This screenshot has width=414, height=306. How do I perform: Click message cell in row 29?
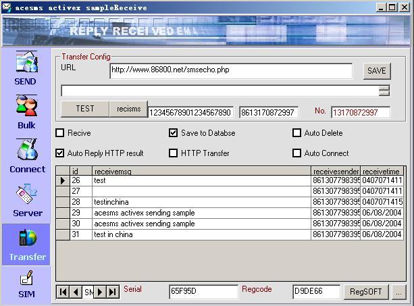(x=201, y=213)
